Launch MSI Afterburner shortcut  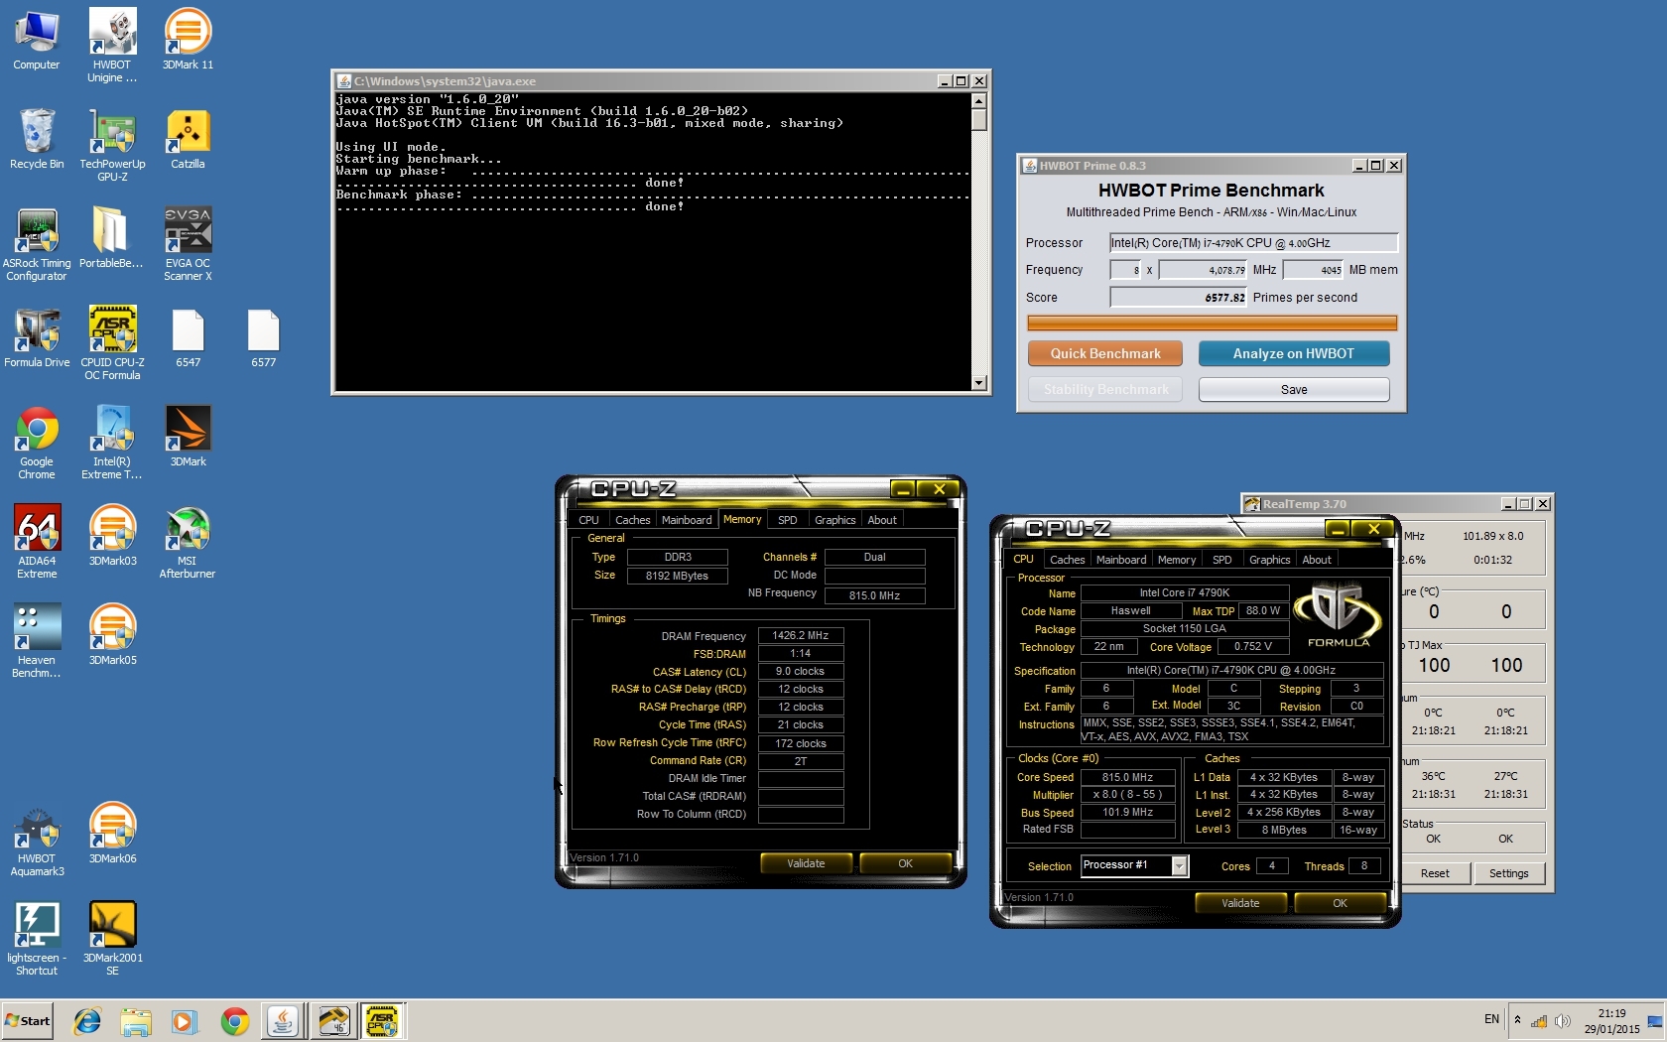pyautogui.click(x=188, y=543)
